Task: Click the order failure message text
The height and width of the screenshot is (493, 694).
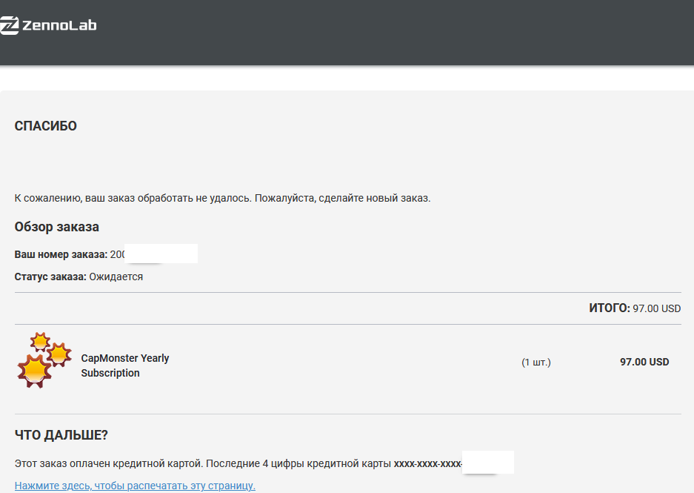Action: pos(222,198)
